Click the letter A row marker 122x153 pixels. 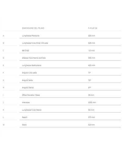point(3,36)
